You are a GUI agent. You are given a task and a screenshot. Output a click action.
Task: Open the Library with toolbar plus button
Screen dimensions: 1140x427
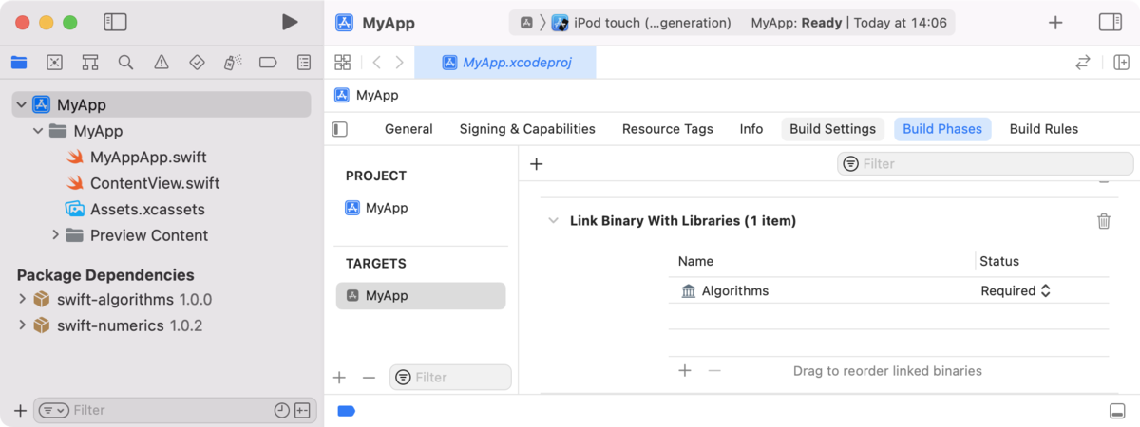tap(1055, 22)
